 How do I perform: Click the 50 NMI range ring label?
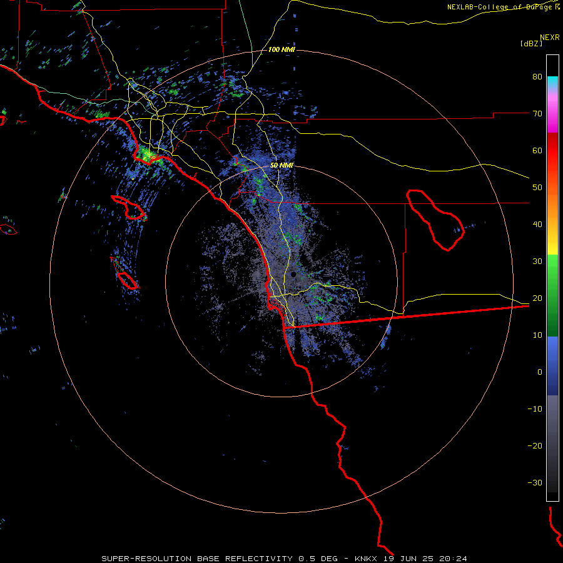point(281,166)
